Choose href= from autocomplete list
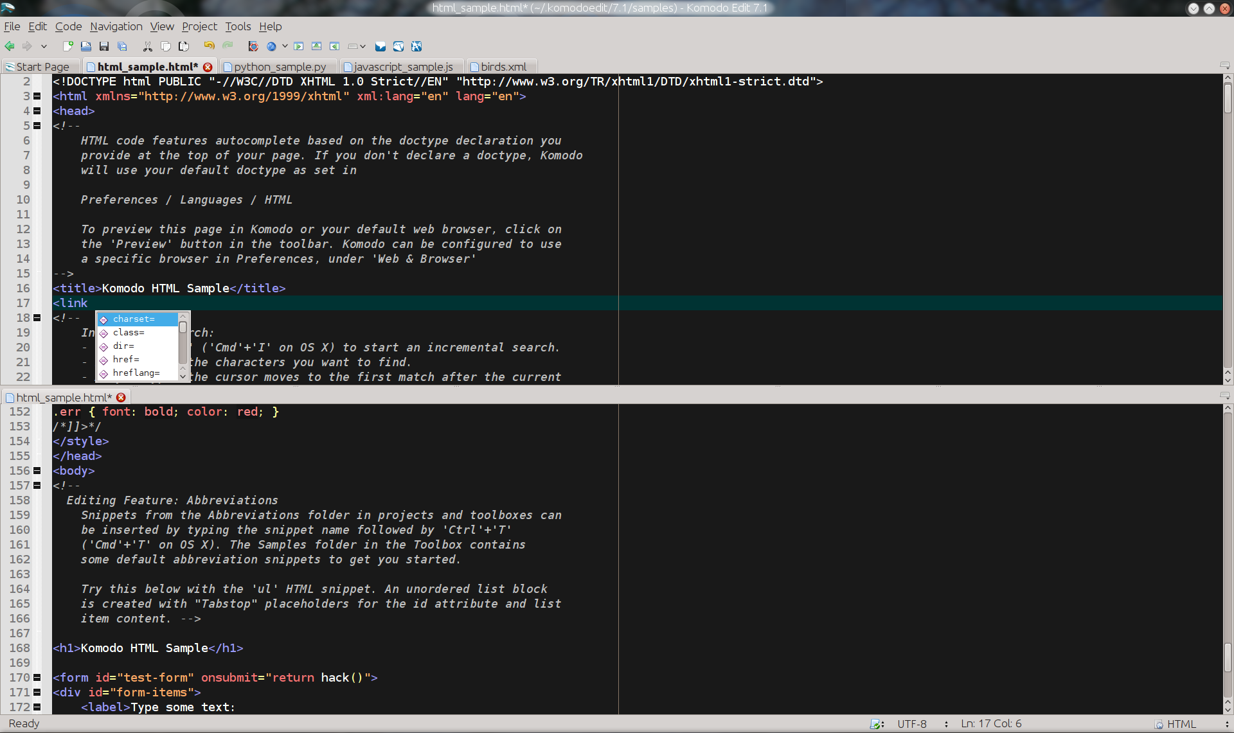The image size is (1234, 733). (138, 360)
